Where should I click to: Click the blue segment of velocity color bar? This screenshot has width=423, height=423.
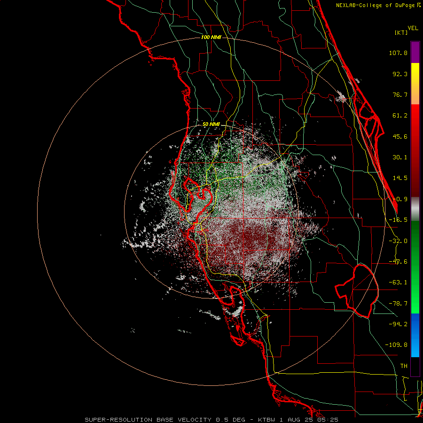click(x=415, y=335)
